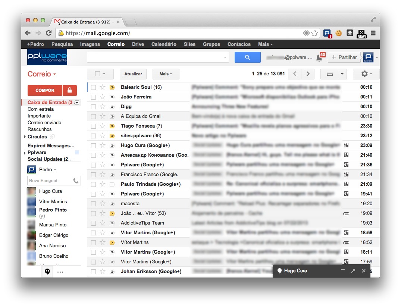Open the select-all dropdown arrow
Image resolution: width=401 pixels, height=307 pixels.
(x=104, y=74)
